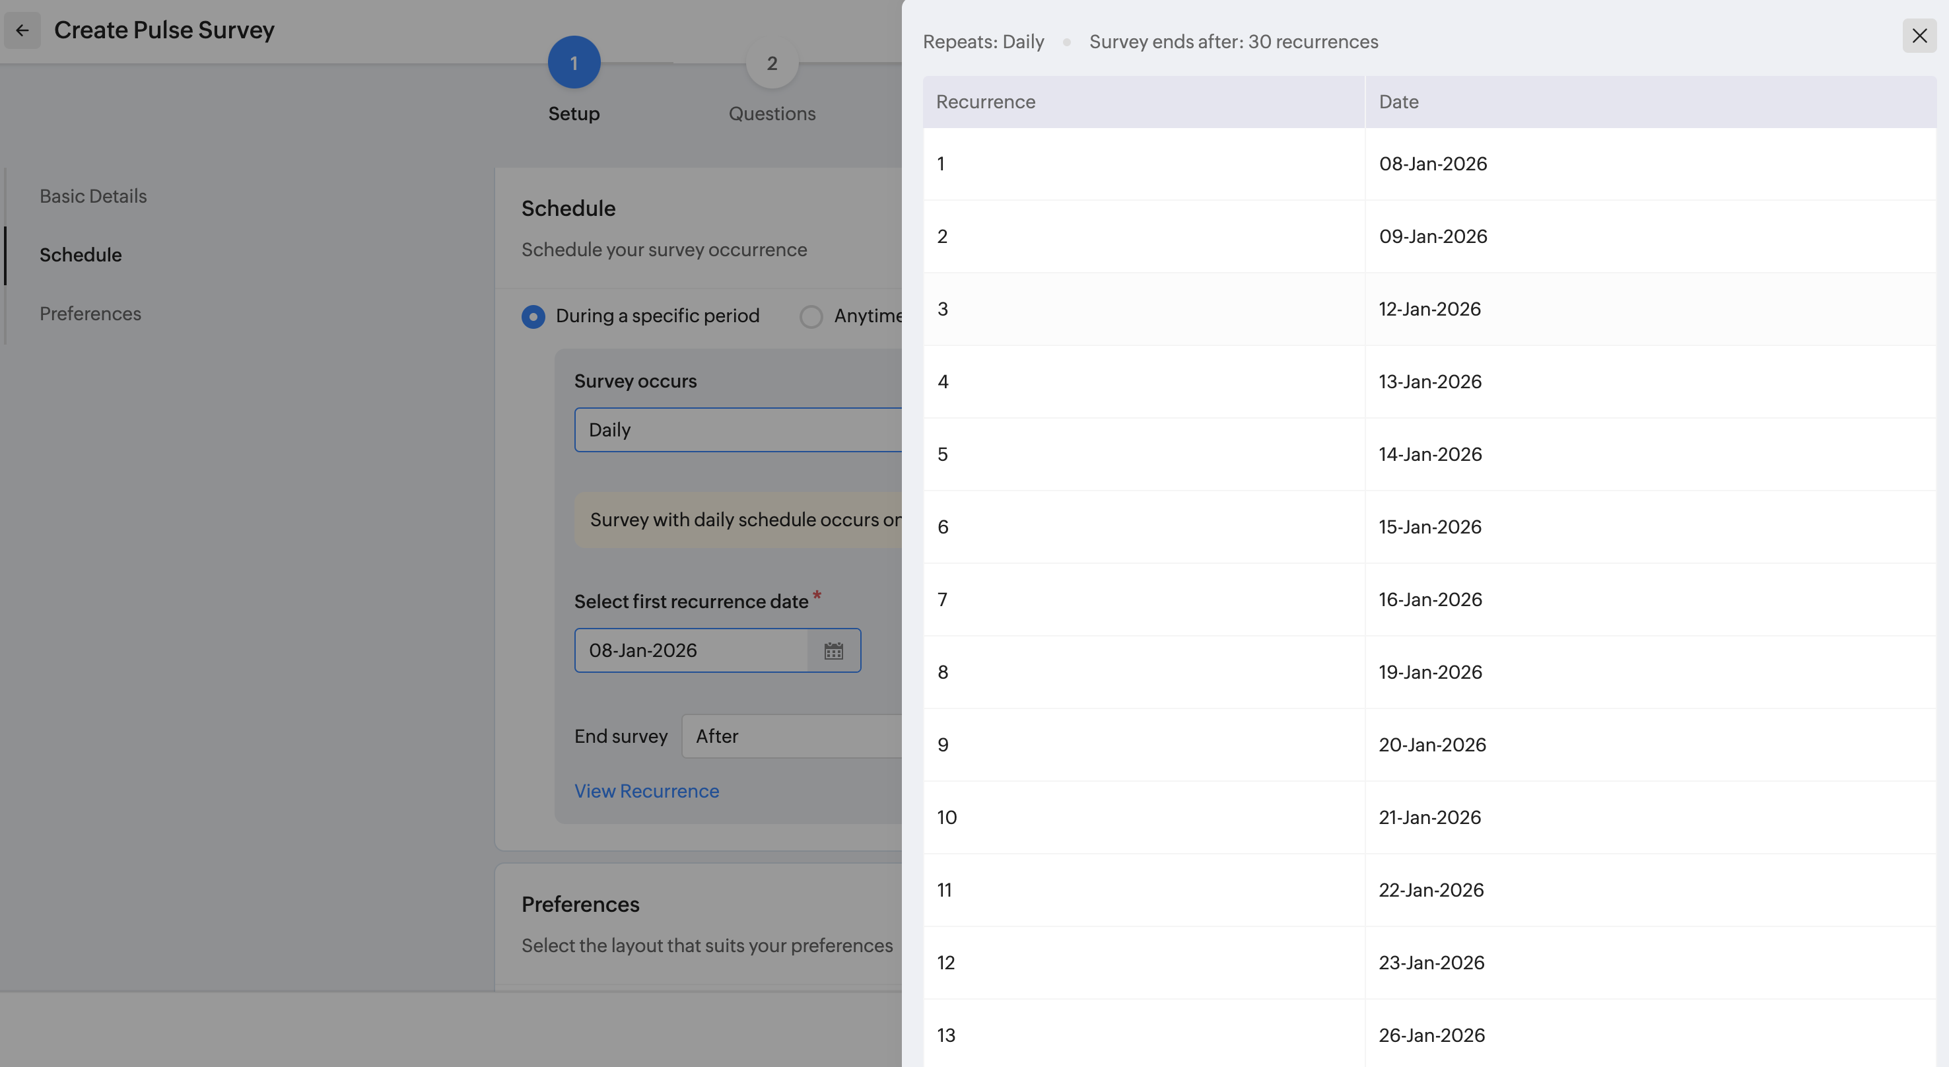Go to Basic Details section
The height and width of the screenshot is (1067, 1949).
tap(93, 196)
